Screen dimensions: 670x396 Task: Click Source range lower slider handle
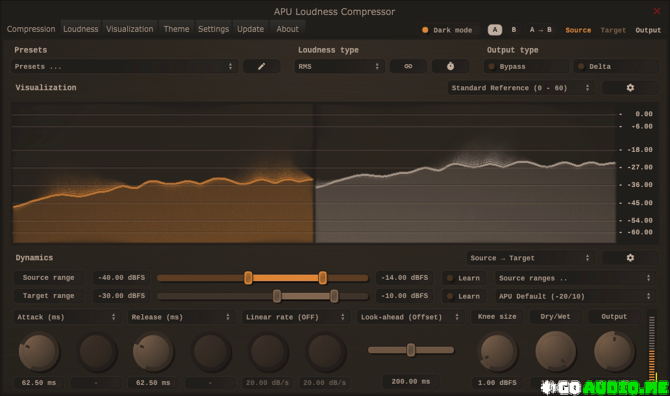[248, 278]
